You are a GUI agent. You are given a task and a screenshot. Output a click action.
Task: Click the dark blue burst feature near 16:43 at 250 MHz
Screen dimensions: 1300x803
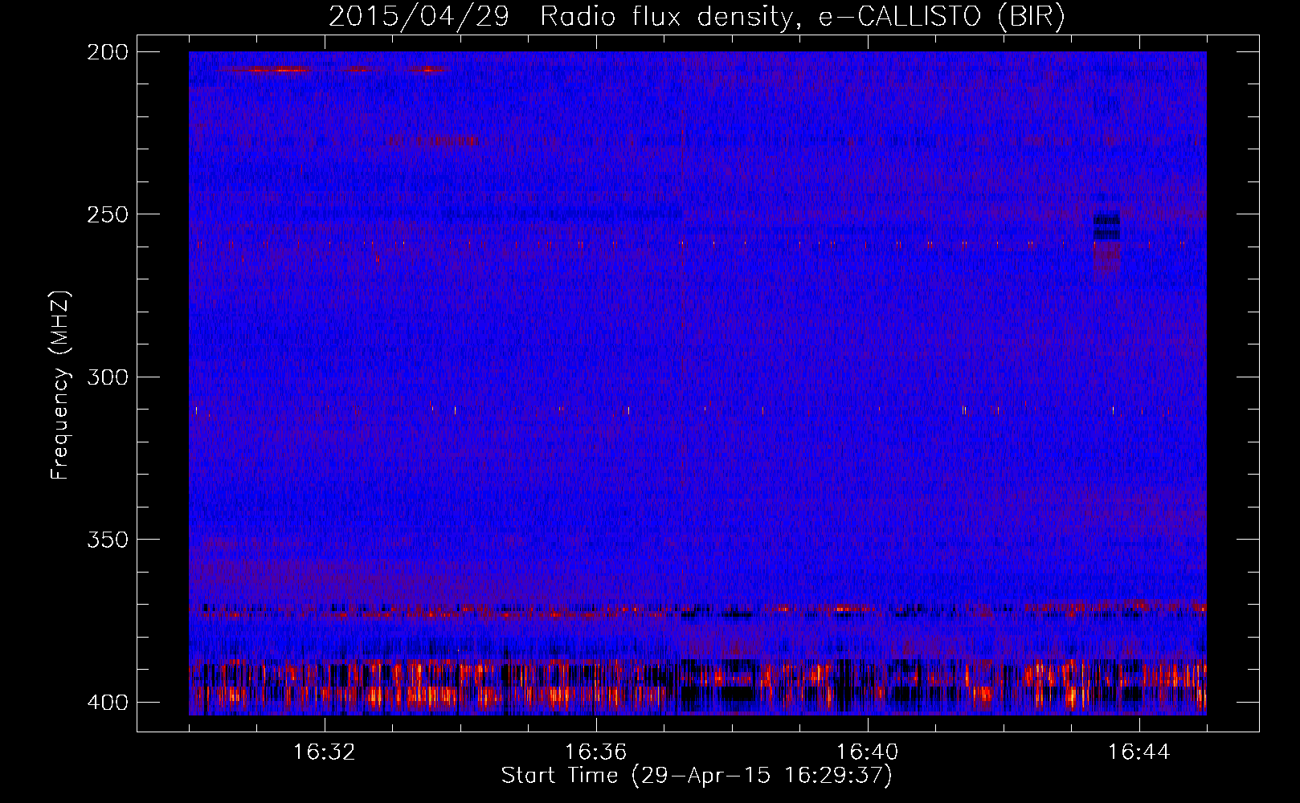(x=1106, y=225)
